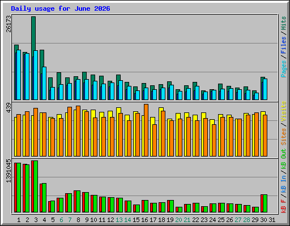This screenshot has width=290, height=226.
Task: Click day label 2 on the x-axis
Action: coord(27,220)
